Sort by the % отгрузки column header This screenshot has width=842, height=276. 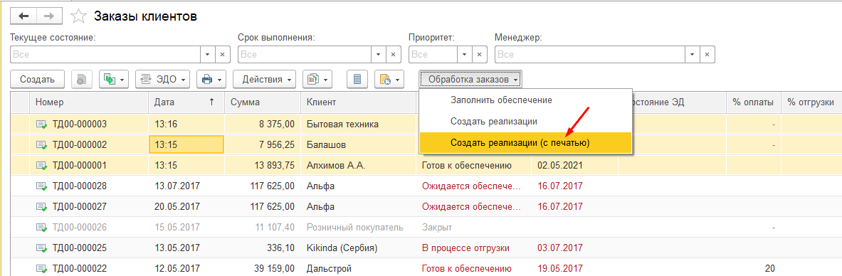(811, 102)
